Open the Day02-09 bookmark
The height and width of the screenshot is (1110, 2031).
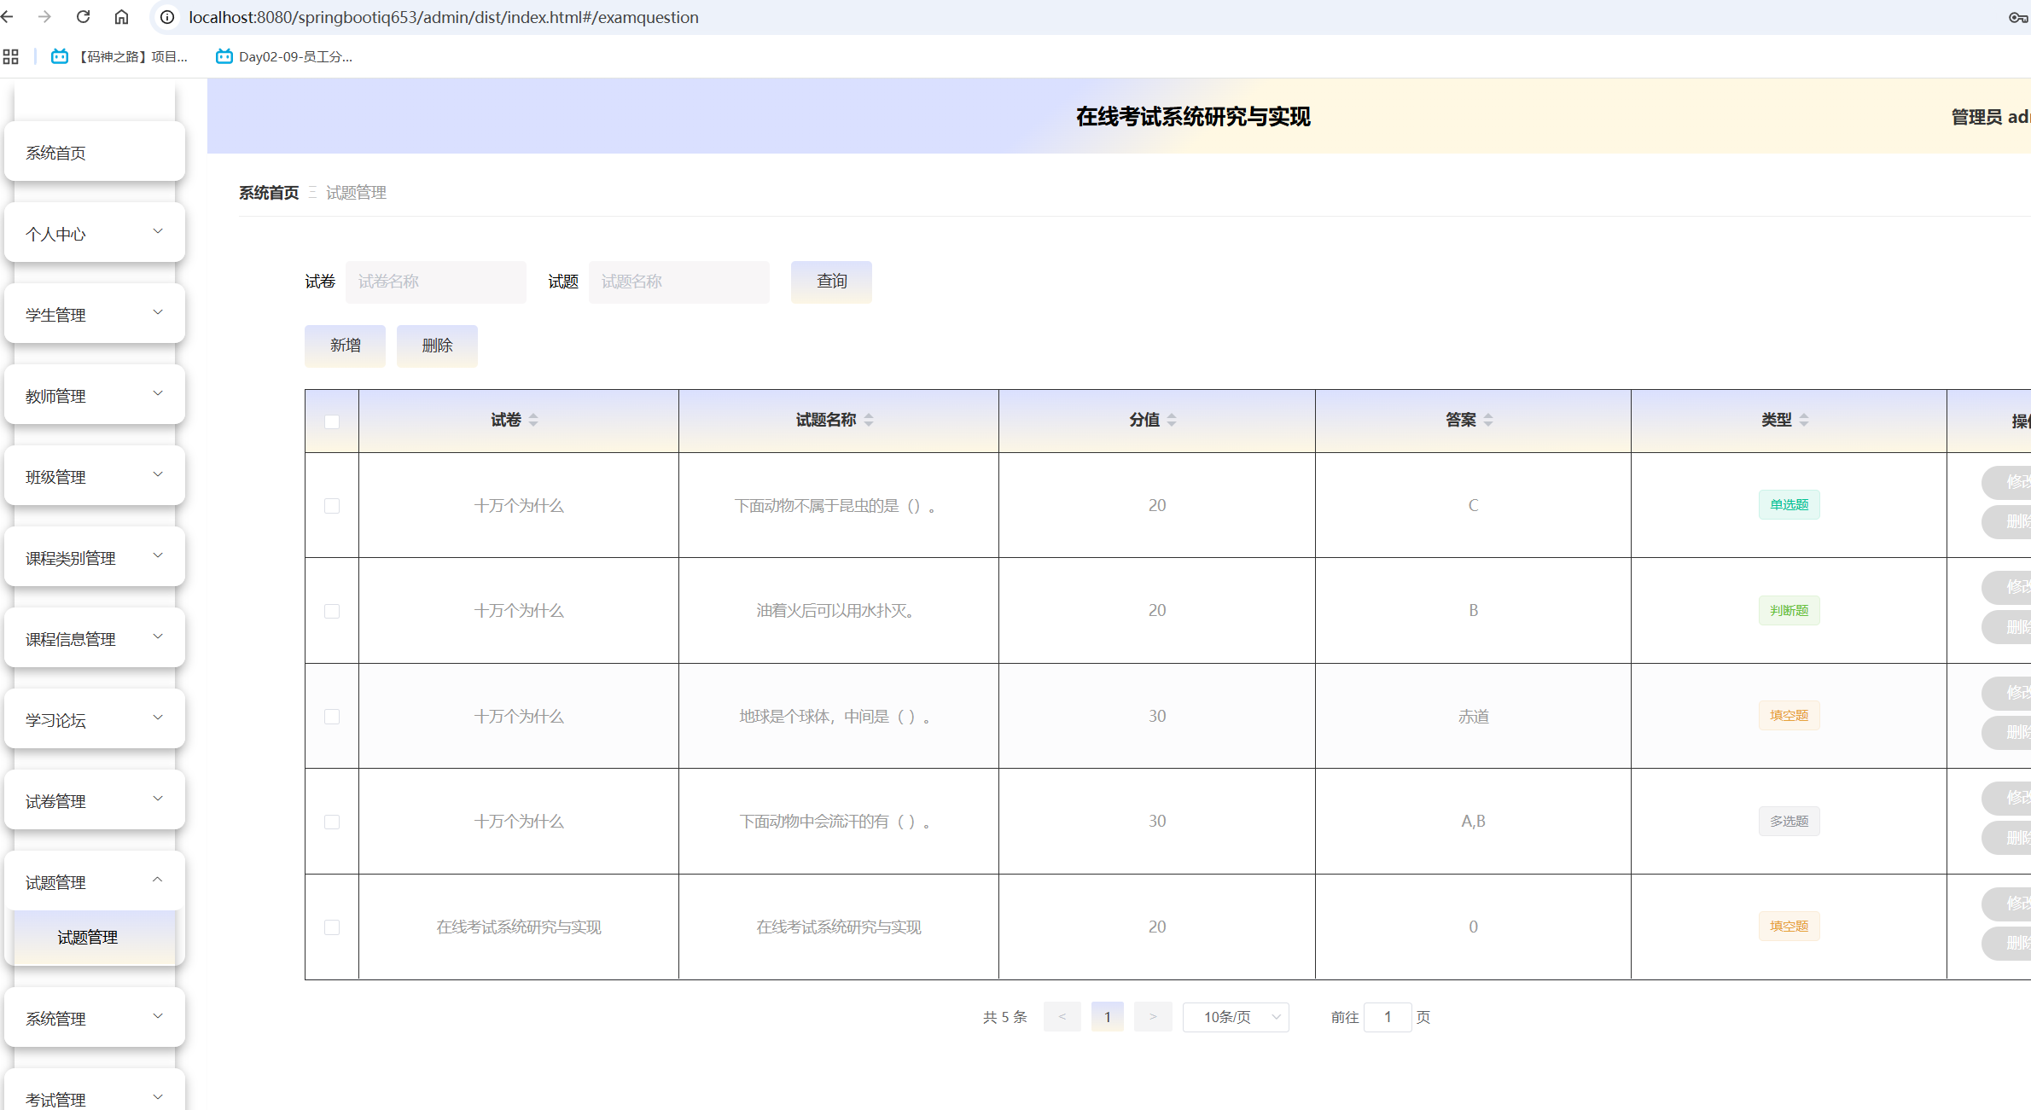284,56
